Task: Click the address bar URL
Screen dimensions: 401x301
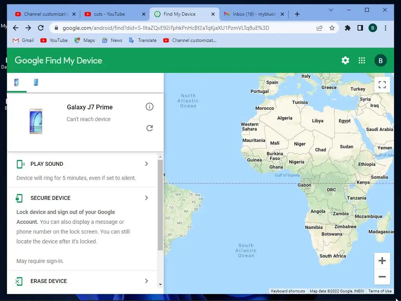Action: point(166,28)
